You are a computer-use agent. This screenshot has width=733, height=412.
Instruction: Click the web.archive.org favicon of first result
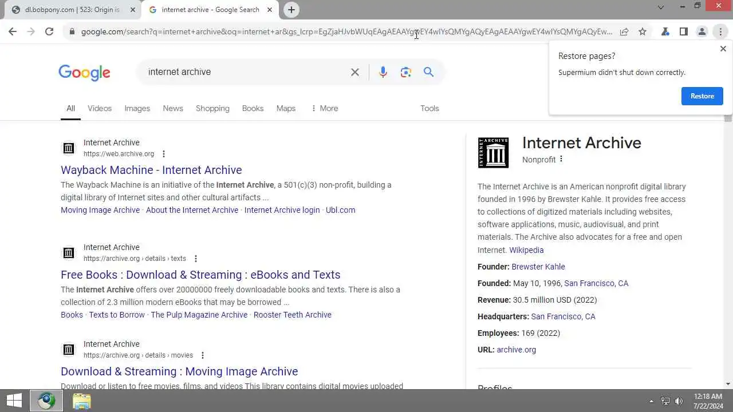pyautogui.click(x=69, y=148)
